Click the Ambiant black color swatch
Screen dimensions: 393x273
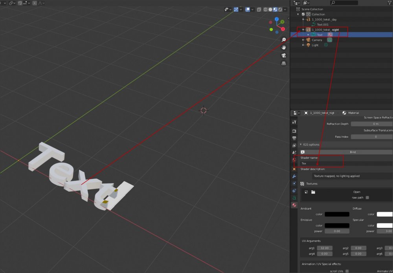coord(337,214)
